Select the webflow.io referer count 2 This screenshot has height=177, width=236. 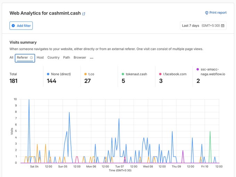(198, 81)
